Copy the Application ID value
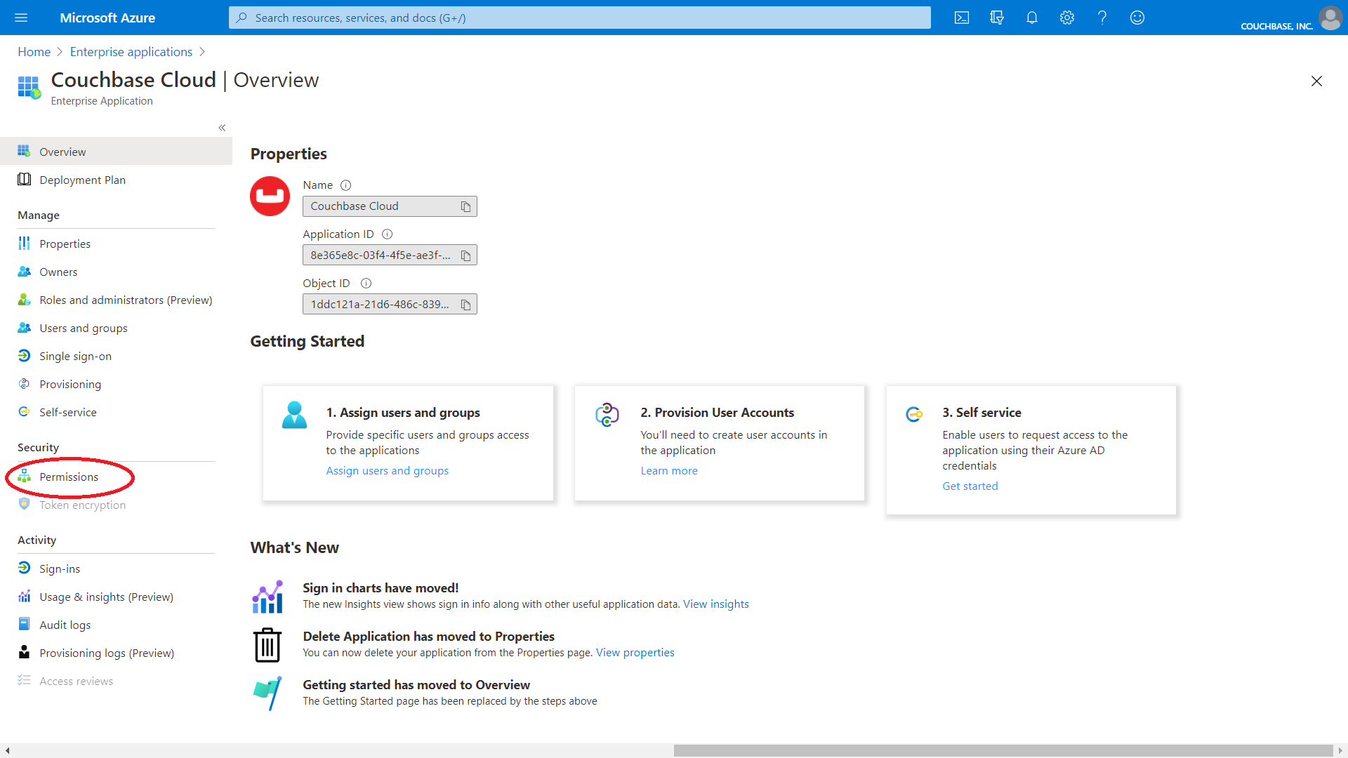 point(465,255)
